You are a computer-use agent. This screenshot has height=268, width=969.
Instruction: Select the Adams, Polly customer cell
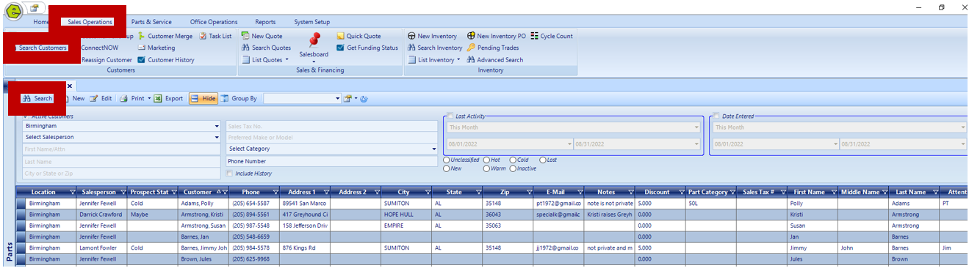click(203, 204)
